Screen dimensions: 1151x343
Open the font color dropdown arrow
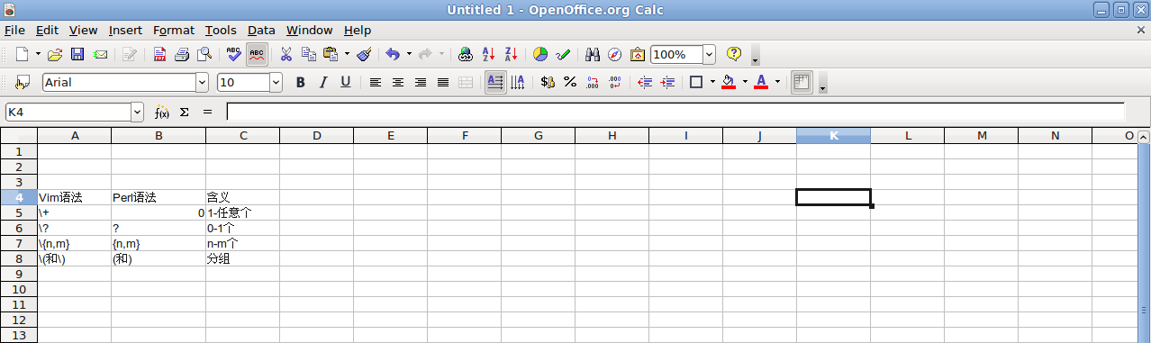(x=777, y=83)
